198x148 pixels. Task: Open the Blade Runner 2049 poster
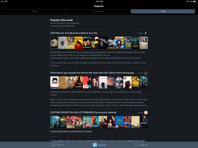(x=95, y=122)
